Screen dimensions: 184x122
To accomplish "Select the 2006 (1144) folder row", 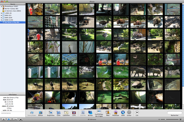I will coord(13,20).
